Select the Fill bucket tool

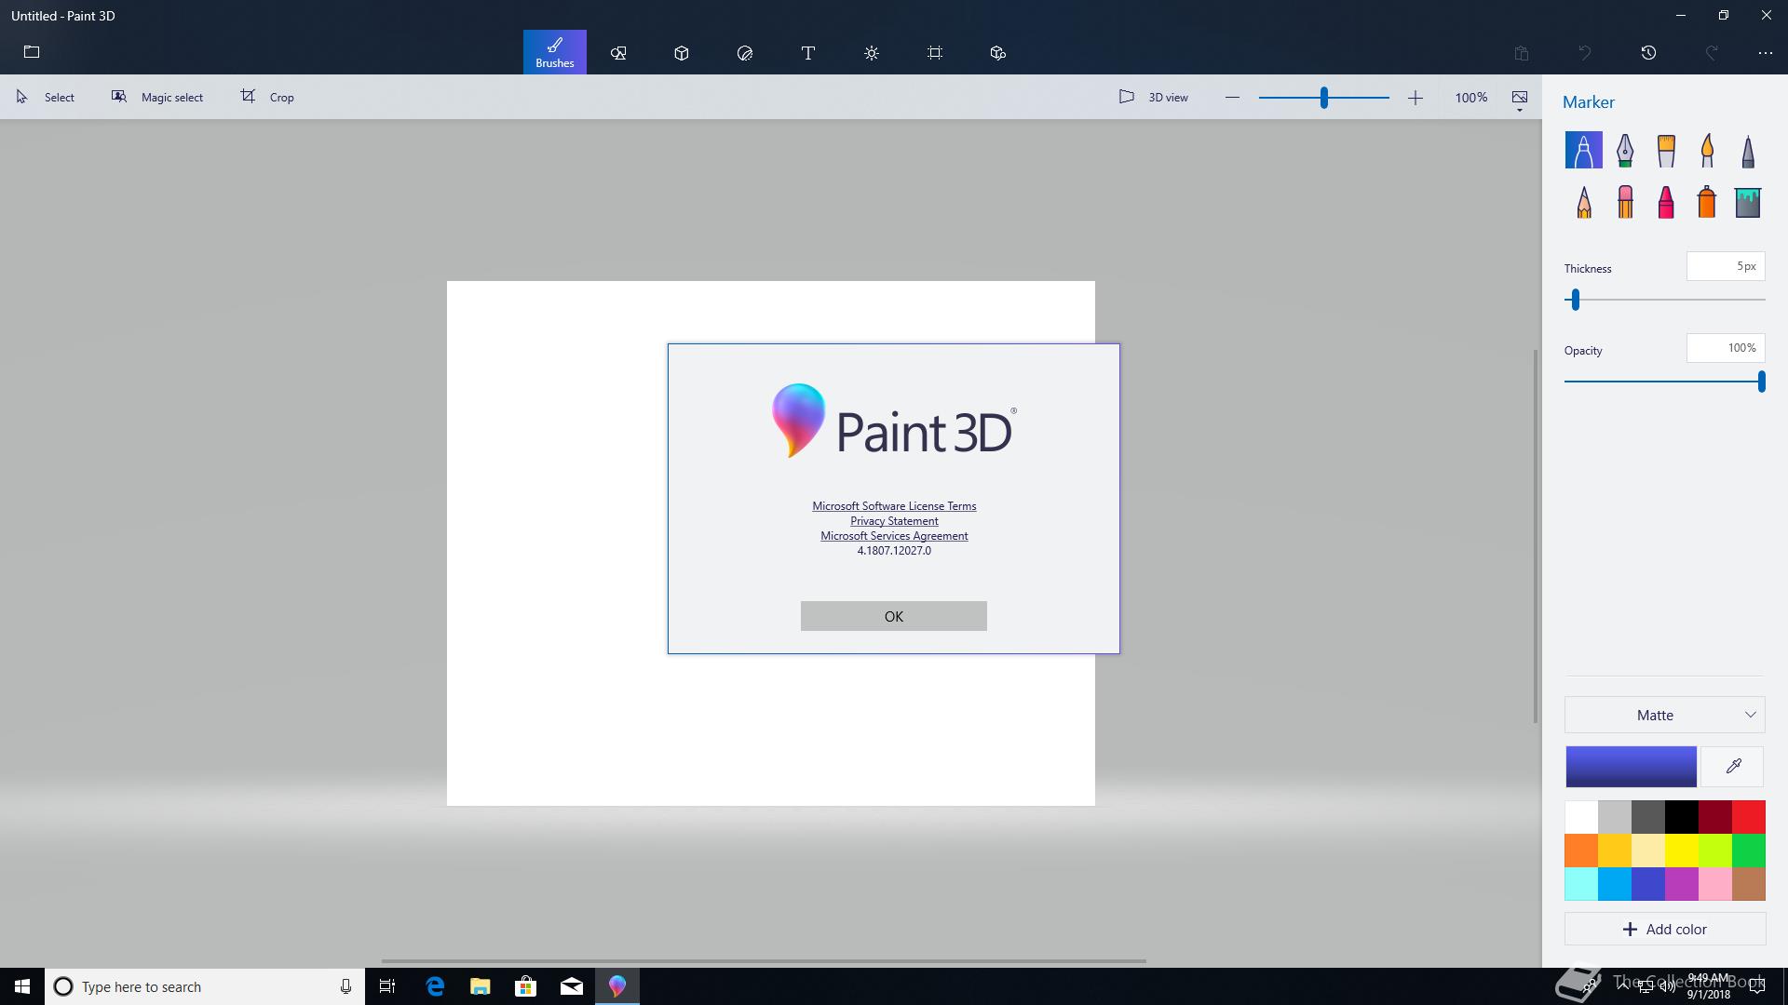click(1748, 202)
